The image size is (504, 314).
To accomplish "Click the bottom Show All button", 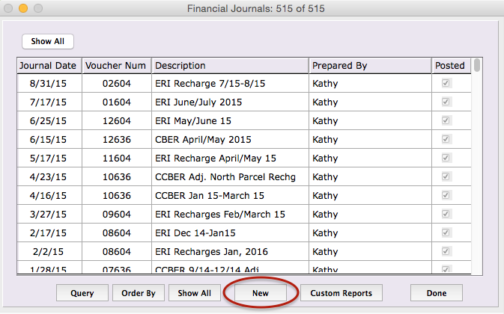I will (194, 293).
